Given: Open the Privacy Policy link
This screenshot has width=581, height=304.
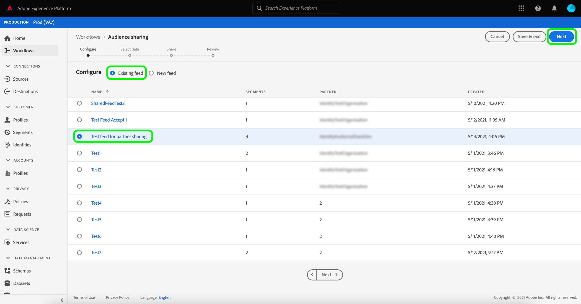Looking at the screenshot, I should click(x=117, y=297).
